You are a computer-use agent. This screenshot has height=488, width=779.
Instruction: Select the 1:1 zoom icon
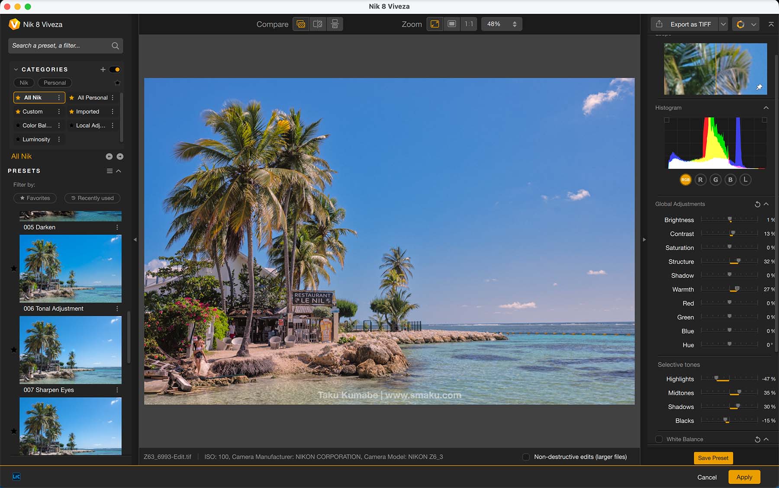[x=469, y=24]
